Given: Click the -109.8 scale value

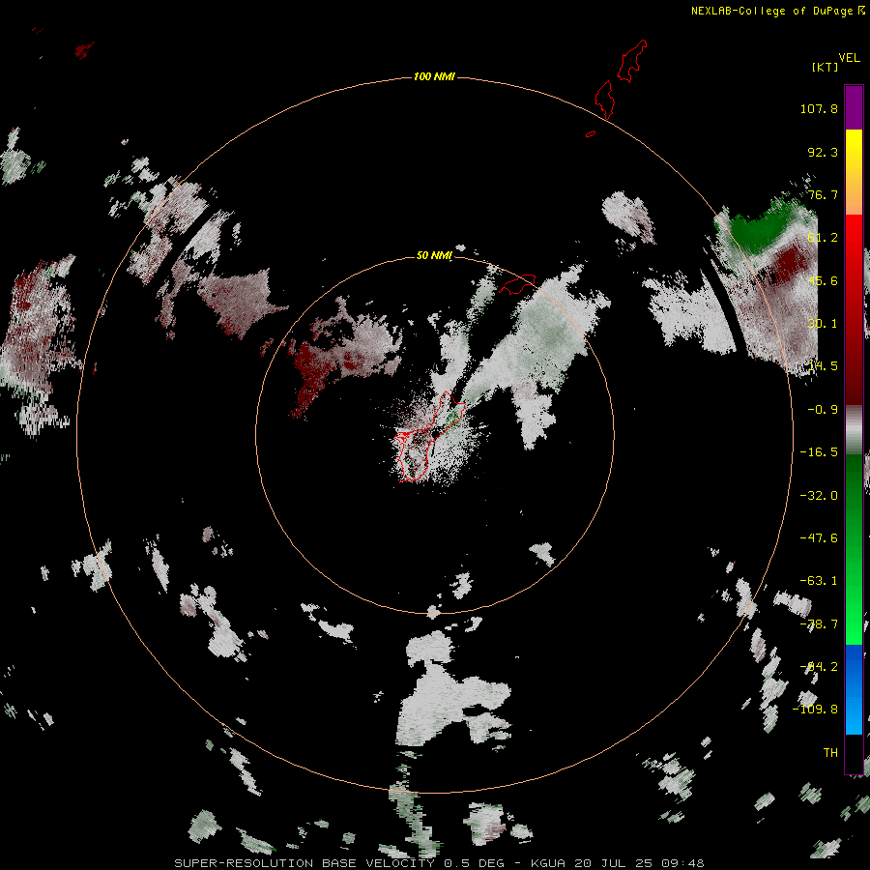Looking at the screenshot, I should coord(815,710).
